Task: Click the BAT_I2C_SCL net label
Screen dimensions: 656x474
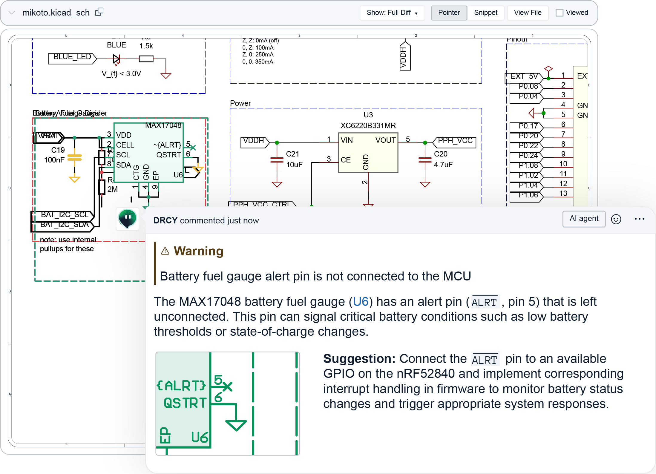Action: pos(64,215)
